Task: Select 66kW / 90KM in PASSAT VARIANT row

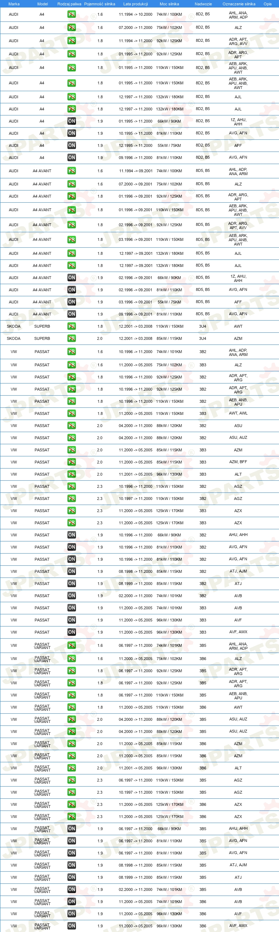Action: pyautogui.click(x=169, y=829)
